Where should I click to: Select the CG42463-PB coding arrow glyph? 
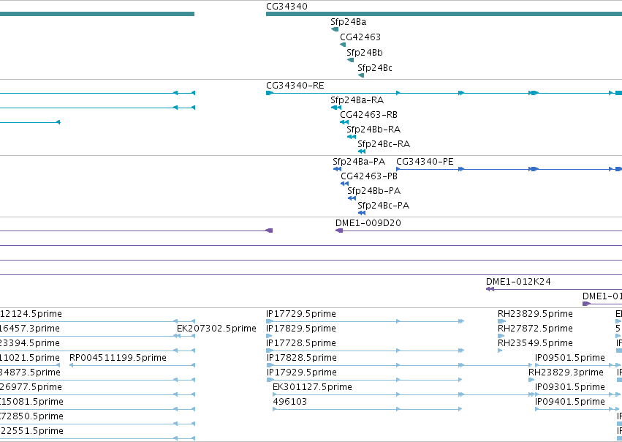click(344, 184)
